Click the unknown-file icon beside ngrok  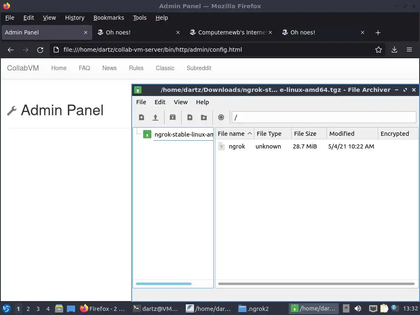tap(221, 146)
